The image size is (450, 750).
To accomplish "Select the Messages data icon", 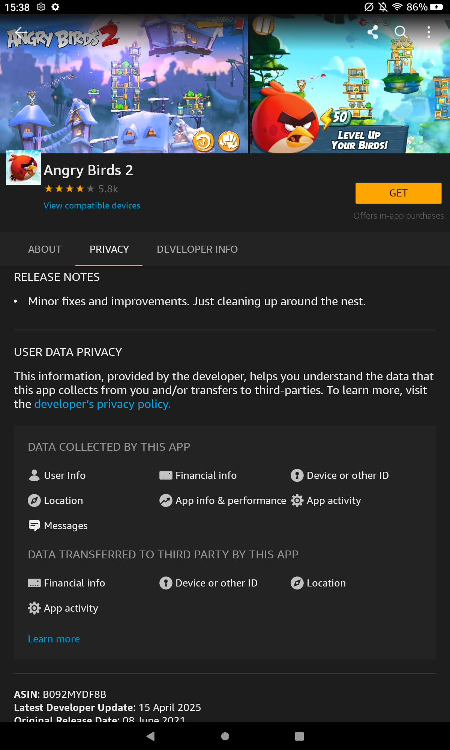I will 34,525.
